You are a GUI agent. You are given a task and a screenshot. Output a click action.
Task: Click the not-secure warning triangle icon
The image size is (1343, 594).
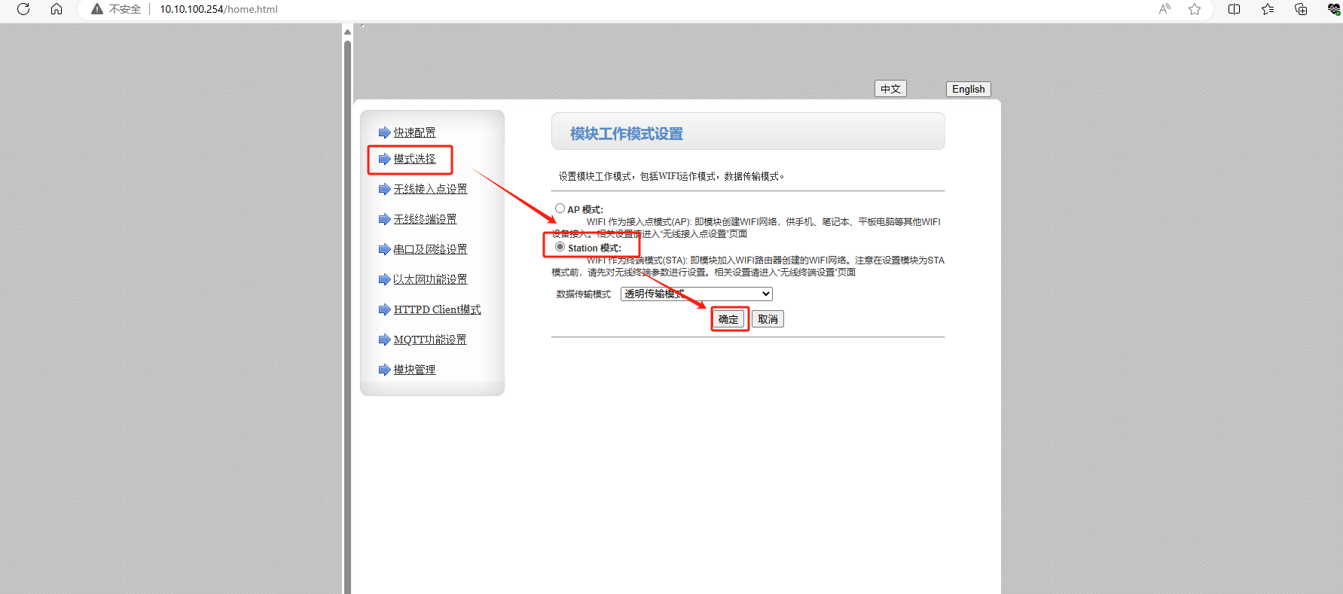(x=96, y=9)
